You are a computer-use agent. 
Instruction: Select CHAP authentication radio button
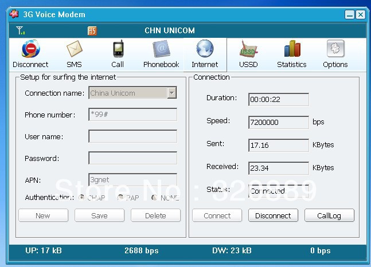pyautogui.click(x=81, y=197)
